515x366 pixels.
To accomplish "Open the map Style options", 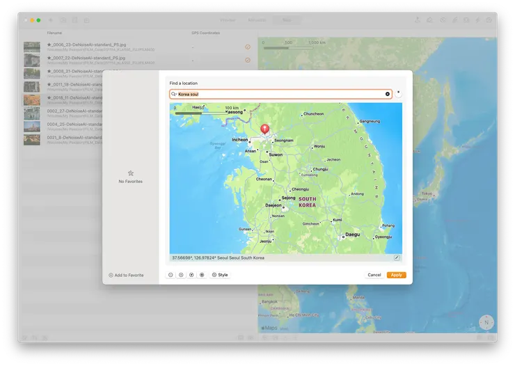I will coord(220,275).
